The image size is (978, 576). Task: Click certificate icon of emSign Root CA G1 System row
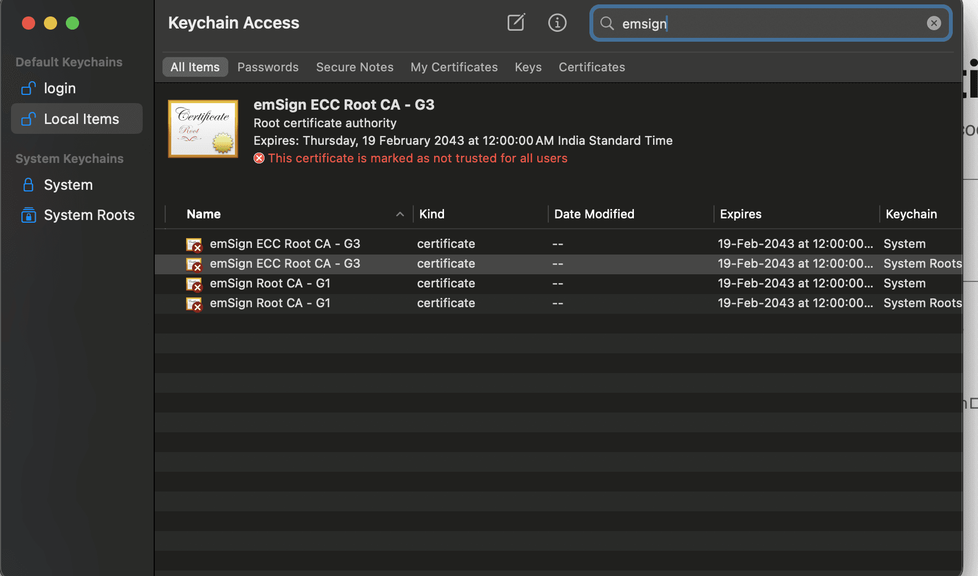tap(194, 284)
